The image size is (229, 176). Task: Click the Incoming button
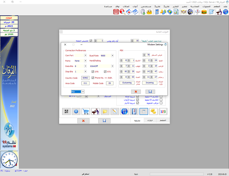[x=150, y=83]
